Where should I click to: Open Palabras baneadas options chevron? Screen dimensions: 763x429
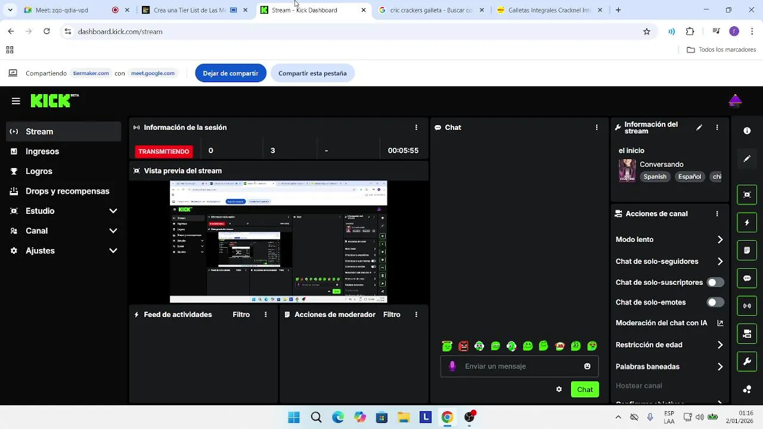(720, 367)
